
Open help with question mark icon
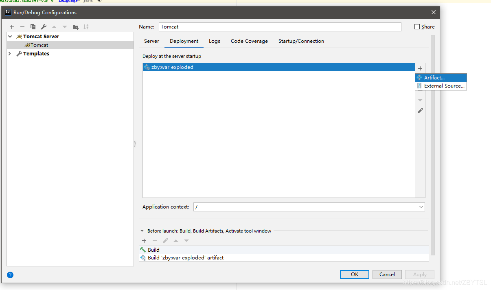(10, 275)
